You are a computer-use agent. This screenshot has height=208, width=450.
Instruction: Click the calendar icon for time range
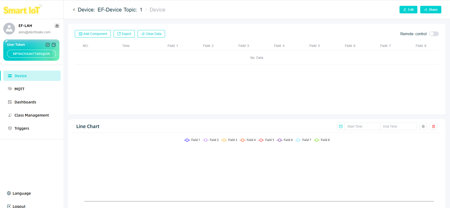(x=340, y=127)
